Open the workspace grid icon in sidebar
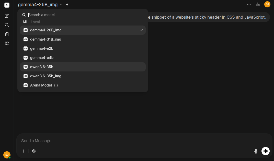274x161 pixels. (7, 43)
